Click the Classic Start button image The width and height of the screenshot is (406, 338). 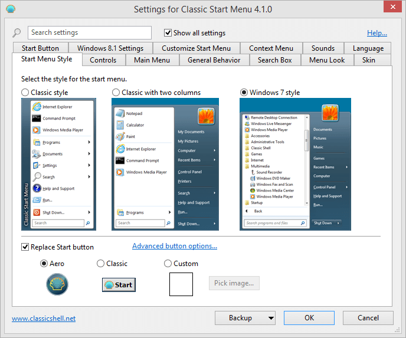pyautogui.click(x=119, y=285)
